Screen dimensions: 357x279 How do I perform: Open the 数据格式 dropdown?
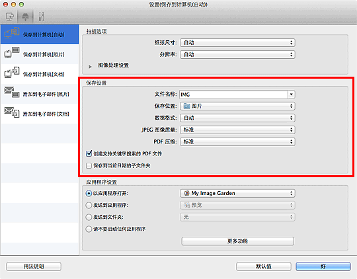pyautogui.click(x=237, y=118)
